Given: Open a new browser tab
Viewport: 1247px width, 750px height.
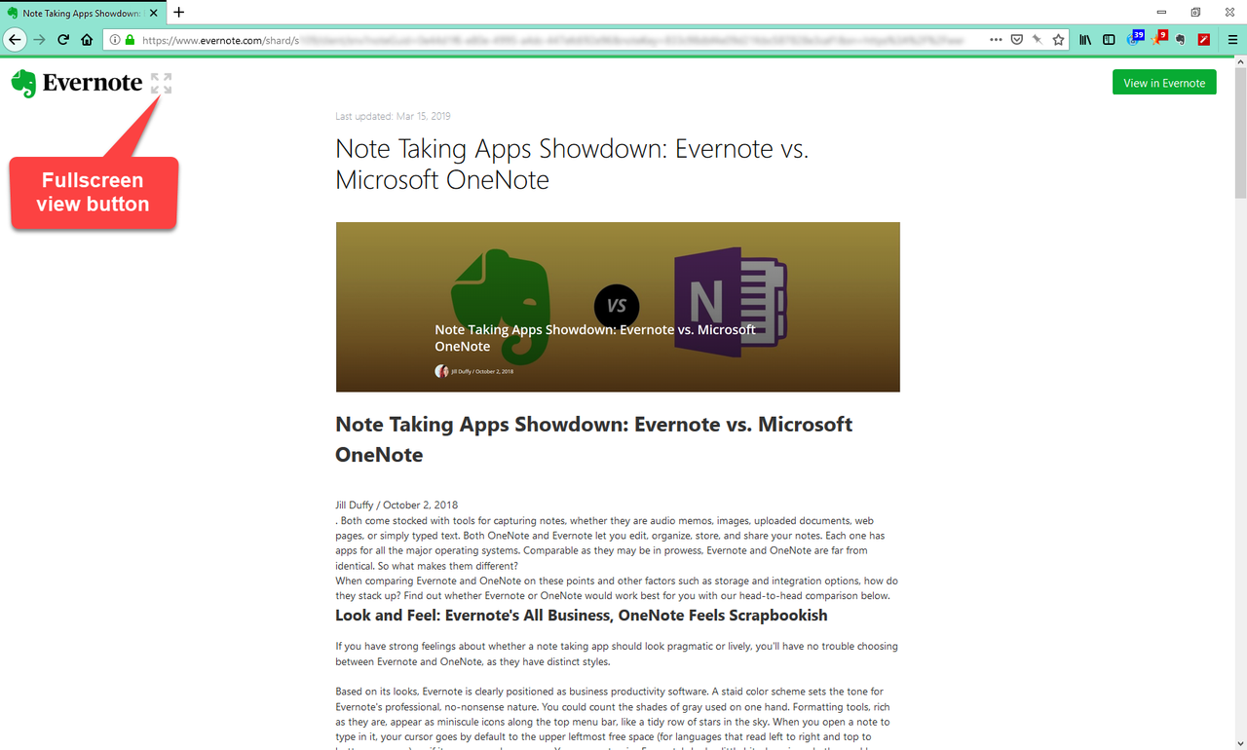Looking at the screenshot, I should click(178, 13).
